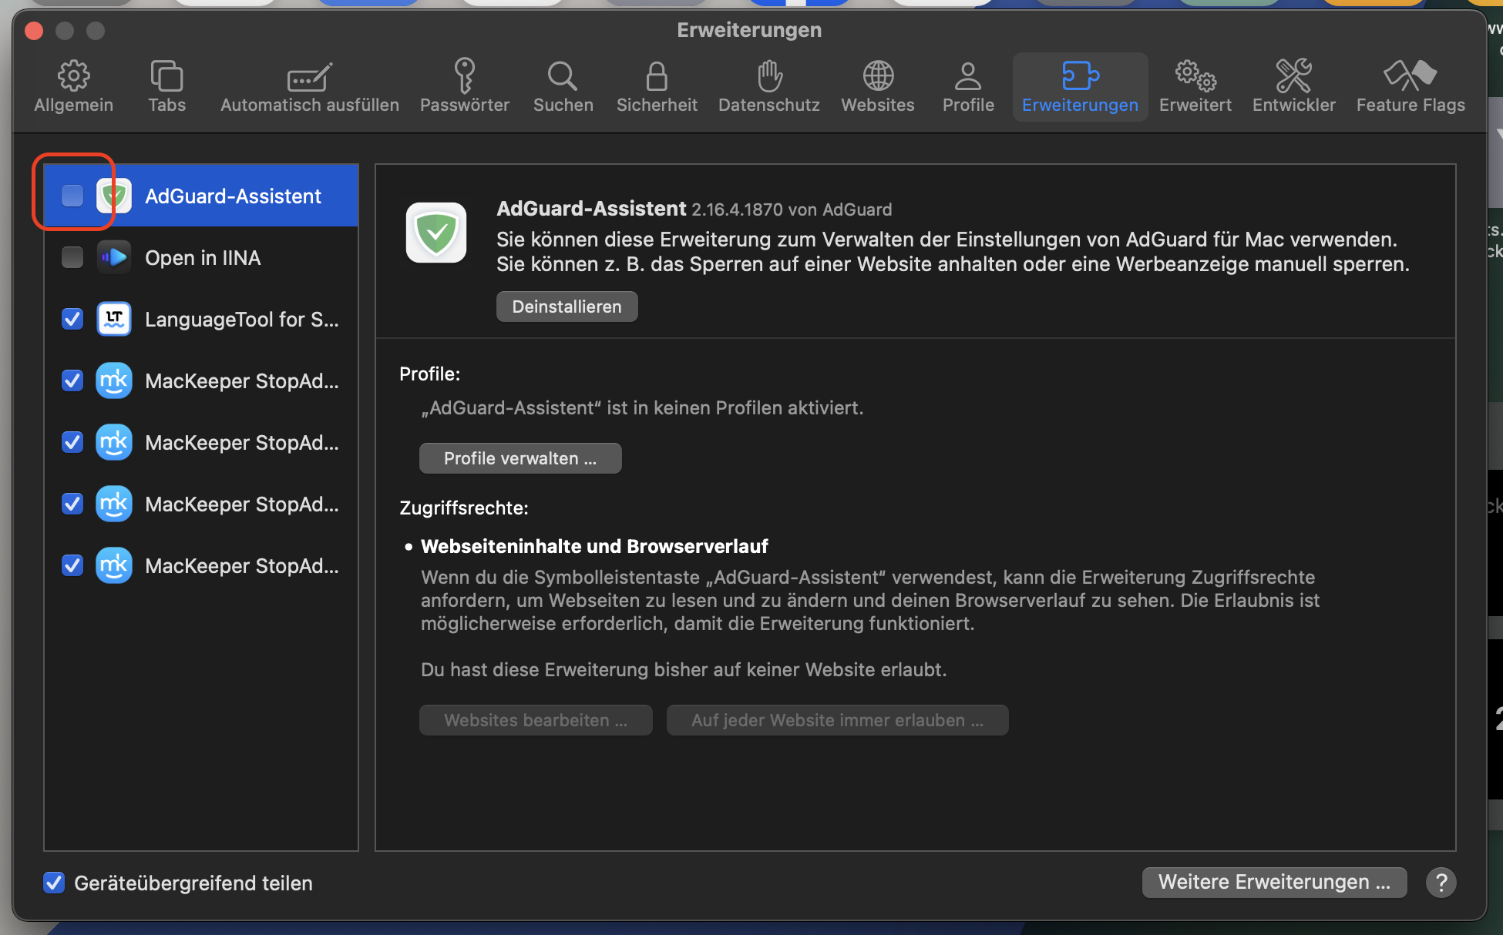1503x935 pixels.
Task: Click version text 2.16.4.1870 von AdGuard
Action: (x=792, y=209)
